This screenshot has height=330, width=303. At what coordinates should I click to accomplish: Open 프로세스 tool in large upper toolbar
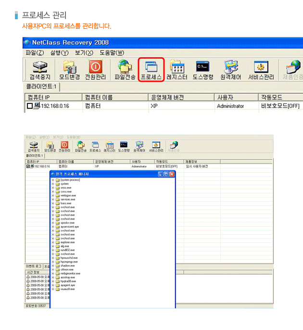(x=151, y=70)
